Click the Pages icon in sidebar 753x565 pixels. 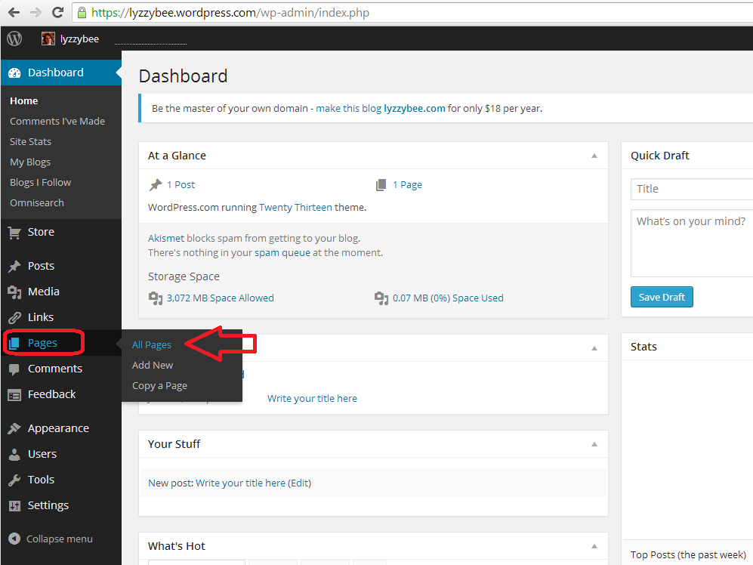pyautogui.click(x=14, y=343)
